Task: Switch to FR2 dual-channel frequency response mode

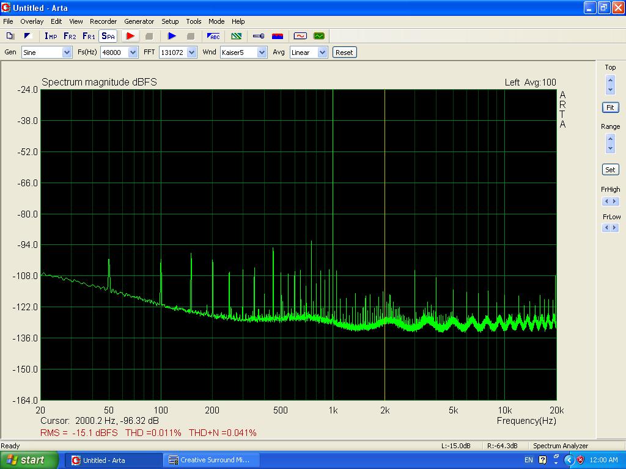Action: [x=70, y=36]
